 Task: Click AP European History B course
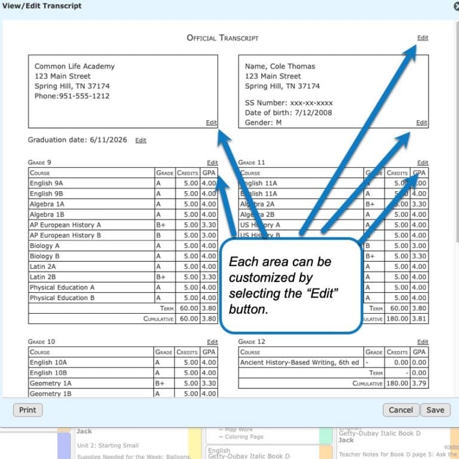[91, 235]
